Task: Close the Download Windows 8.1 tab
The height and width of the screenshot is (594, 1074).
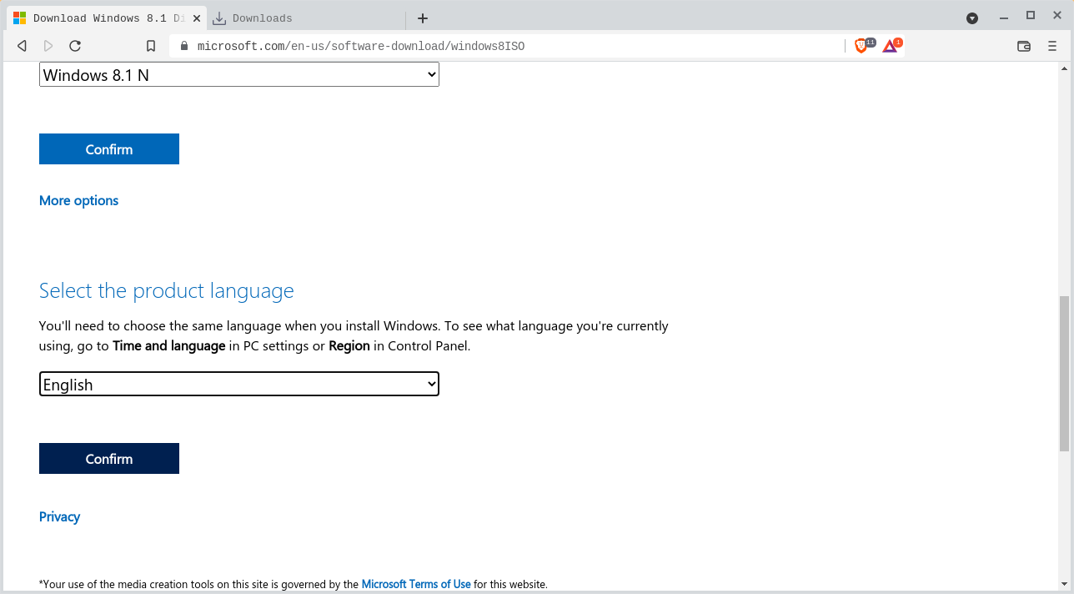Action: tap(197, 18)
